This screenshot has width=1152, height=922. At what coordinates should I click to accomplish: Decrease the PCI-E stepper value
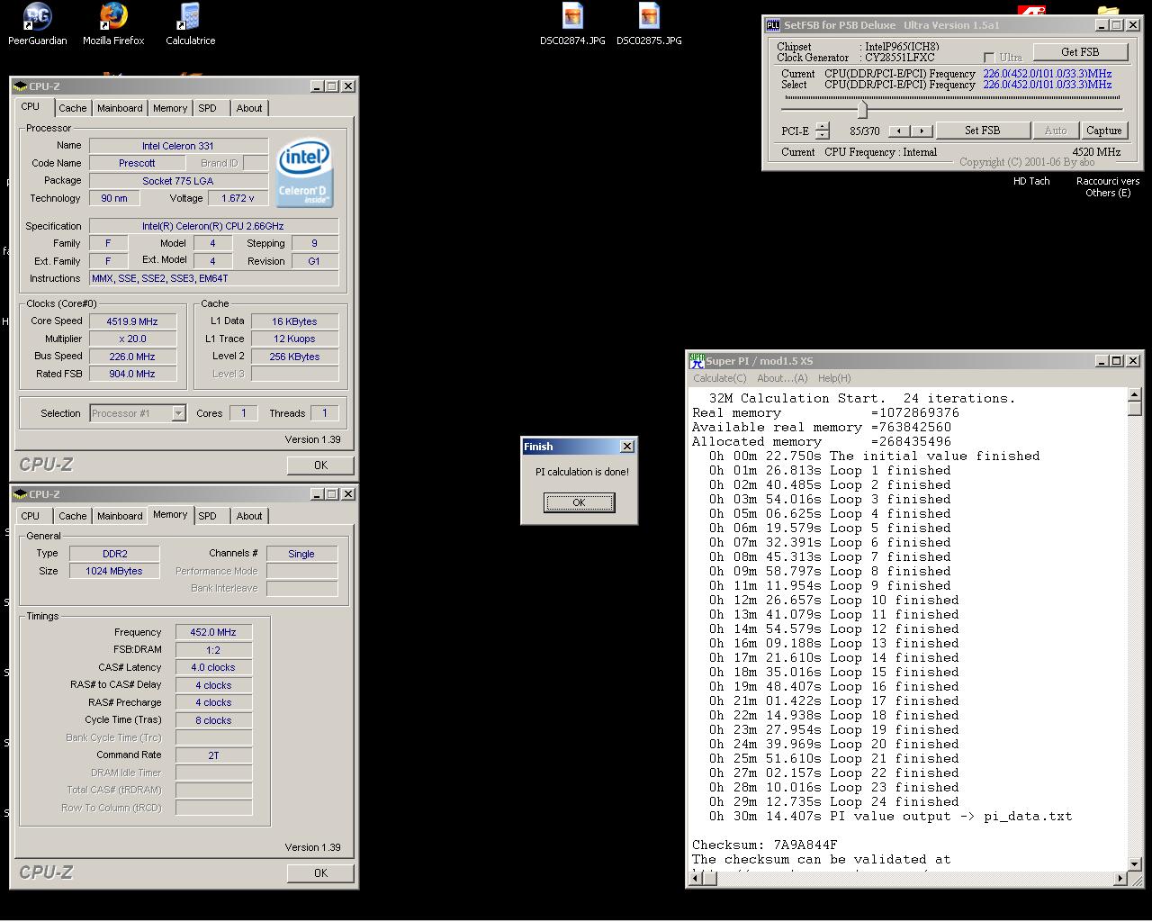coord(823,135)
